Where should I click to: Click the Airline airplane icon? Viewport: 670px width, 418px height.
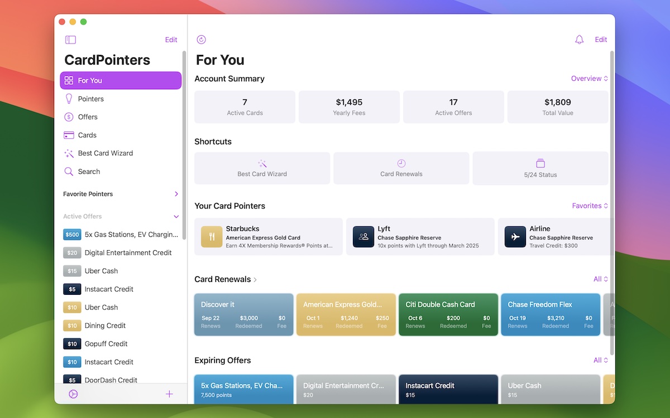click(x=515, y=237)
